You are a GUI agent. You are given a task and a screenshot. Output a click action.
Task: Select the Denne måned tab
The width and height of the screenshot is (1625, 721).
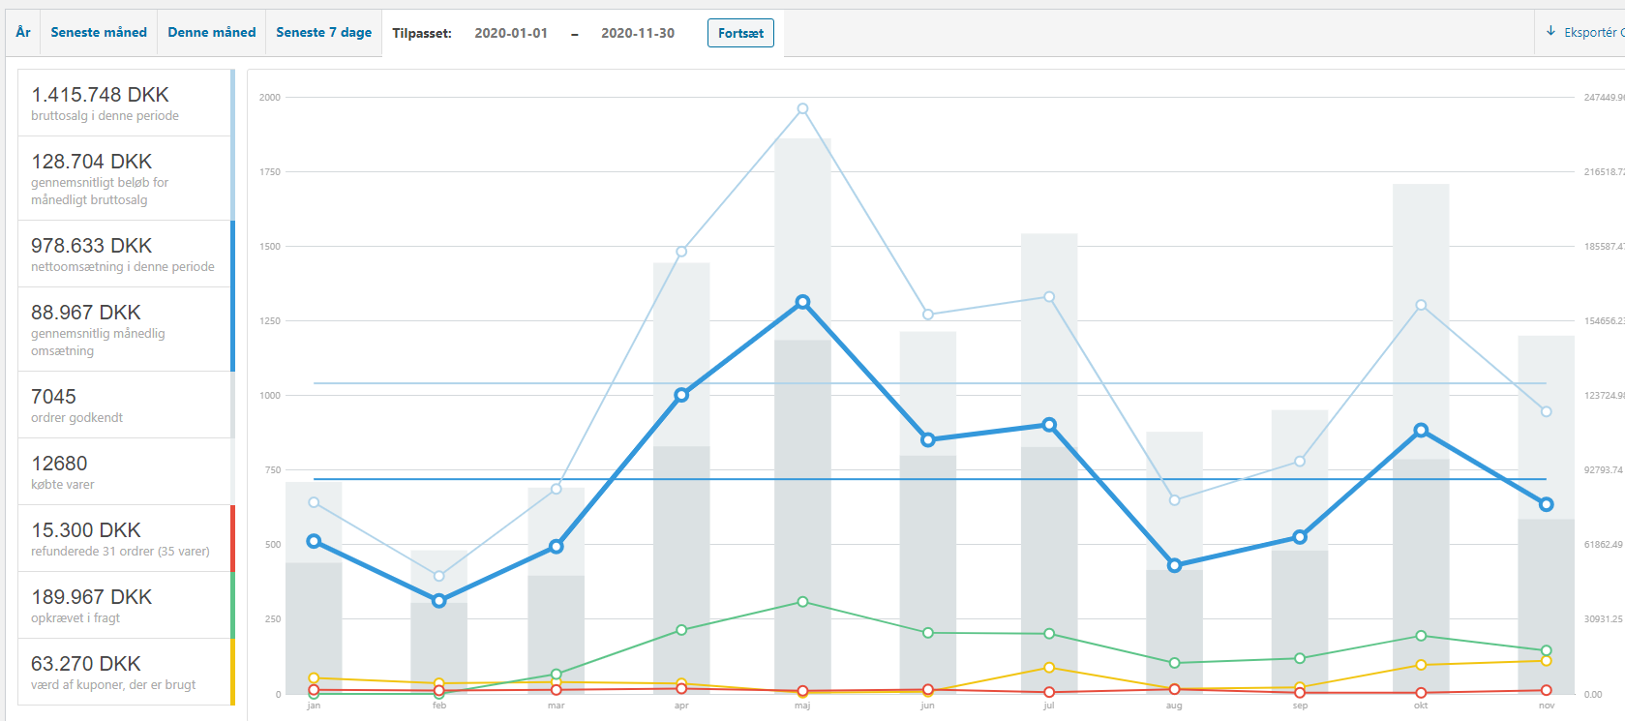pos(212,33)
